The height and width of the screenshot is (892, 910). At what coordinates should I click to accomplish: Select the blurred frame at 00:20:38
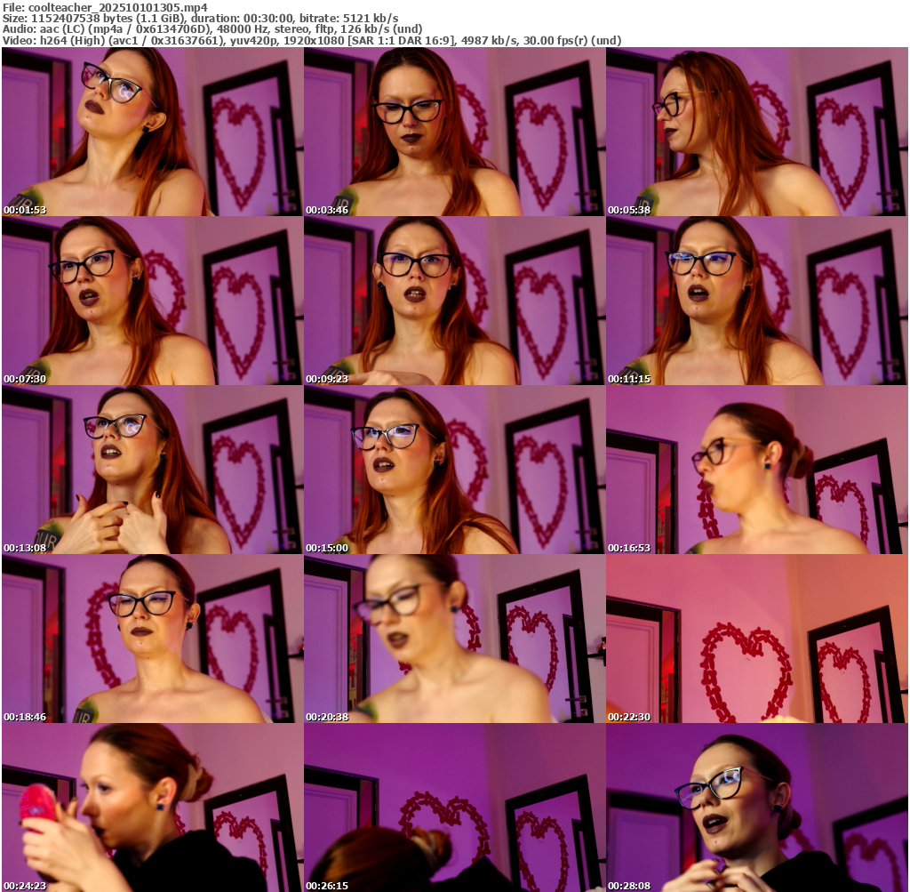click(454, 639)
